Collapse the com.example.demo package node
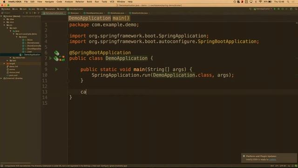298x168 pixels. pyautogui.click(x=14, y=34)
